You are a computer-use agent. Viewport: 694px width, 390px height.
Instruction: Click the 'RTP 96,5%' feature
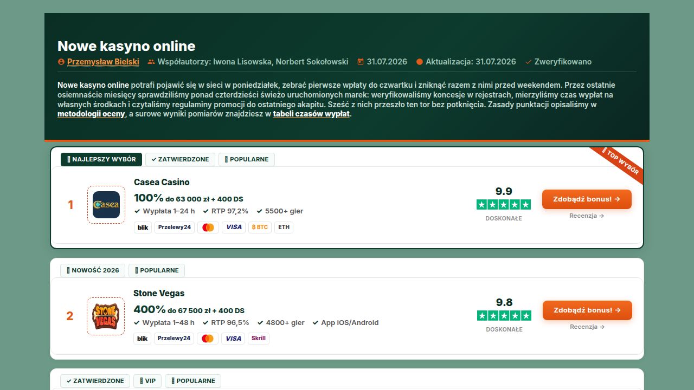226,323
